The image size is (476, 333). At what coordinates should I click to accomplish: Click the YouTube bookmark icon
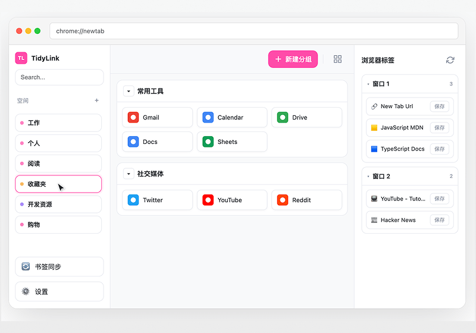point(208,200)
